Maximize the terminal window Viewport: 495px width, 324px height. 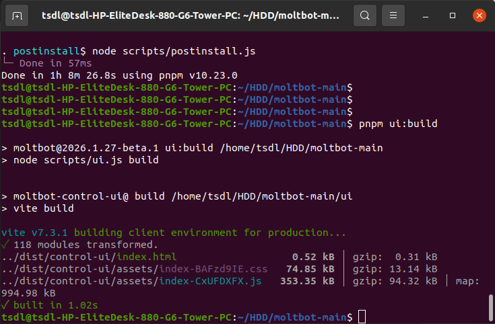(453, 15)
